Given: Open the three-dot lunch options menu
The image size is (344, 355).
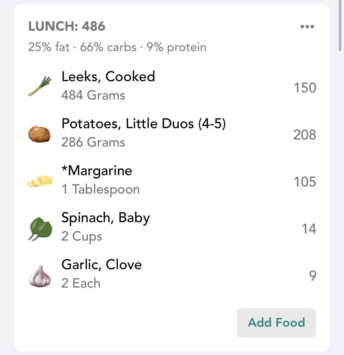Looking at the screenshot, I should (x=307, y=27).
